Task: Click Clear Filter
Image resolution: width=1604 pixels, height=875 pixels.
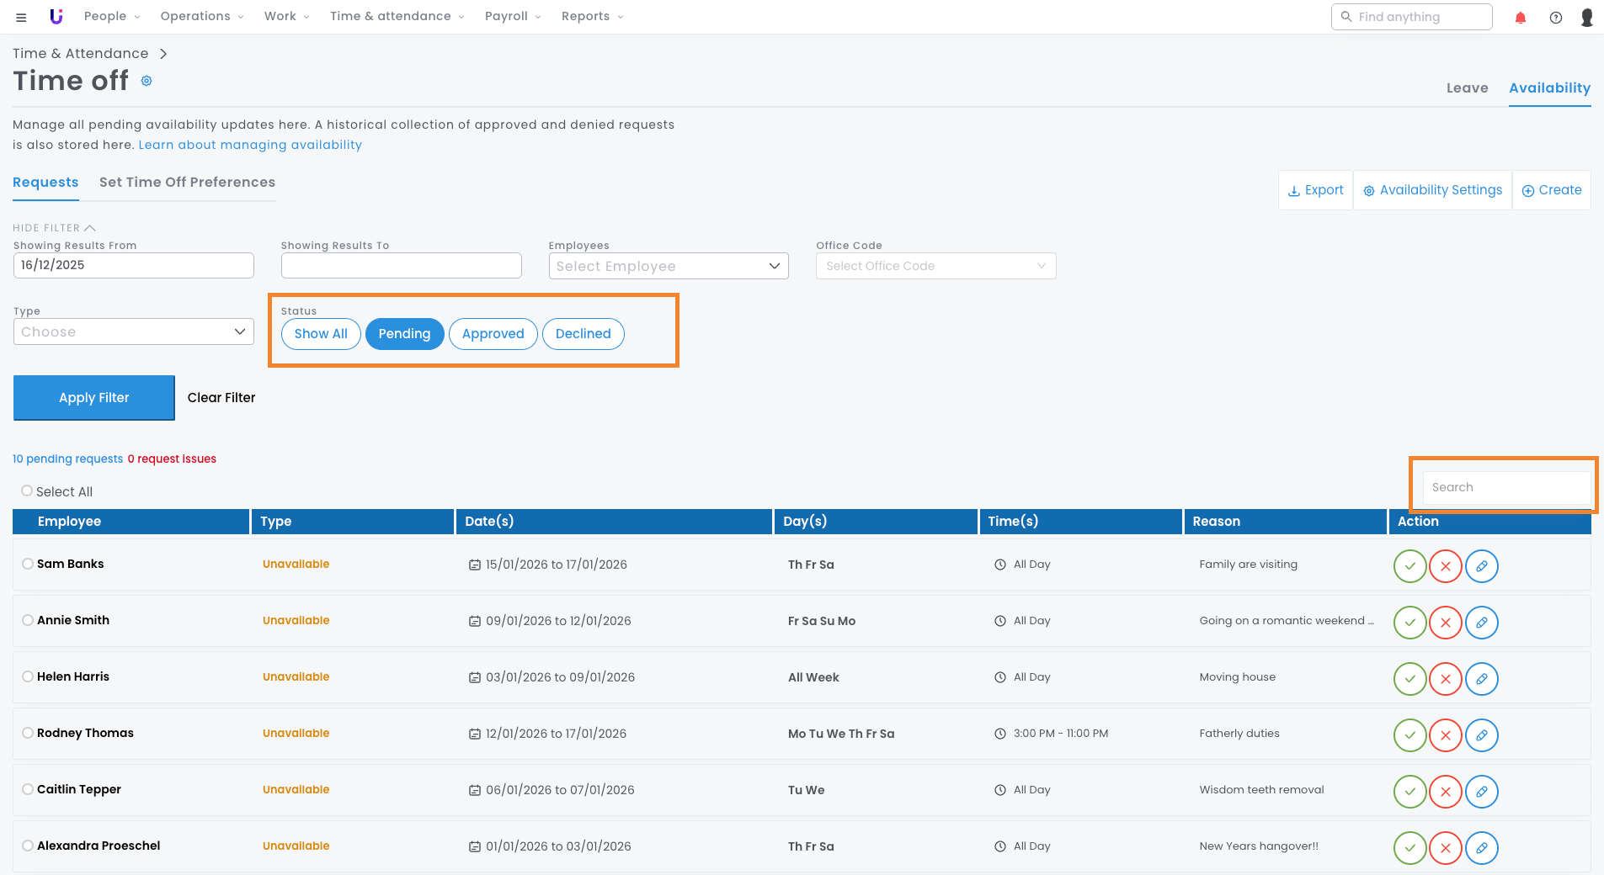Action: click(221, 398)
